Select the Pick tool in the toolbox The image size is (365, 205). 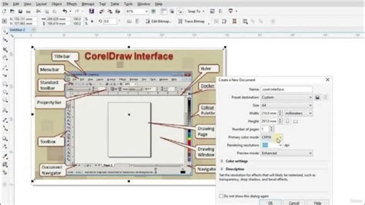[5, 32]
